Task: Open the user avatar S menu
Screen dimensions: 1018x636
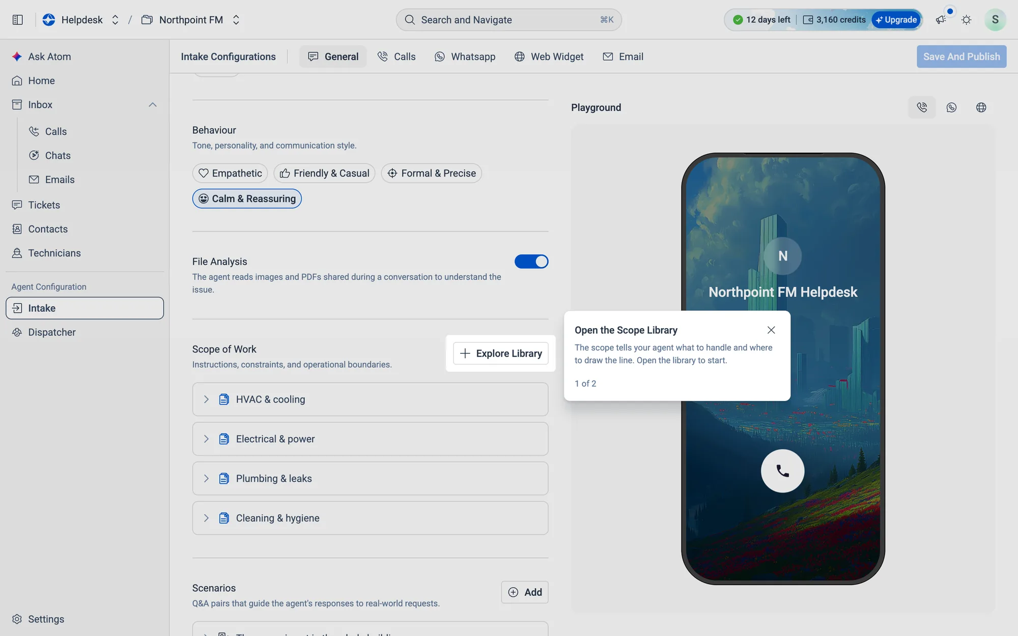Action: tap(995, 20)
